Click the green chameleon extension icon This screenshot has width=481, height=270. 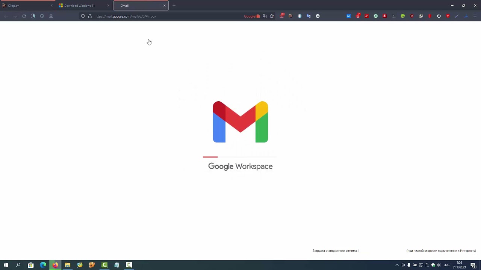pos(403,16)
